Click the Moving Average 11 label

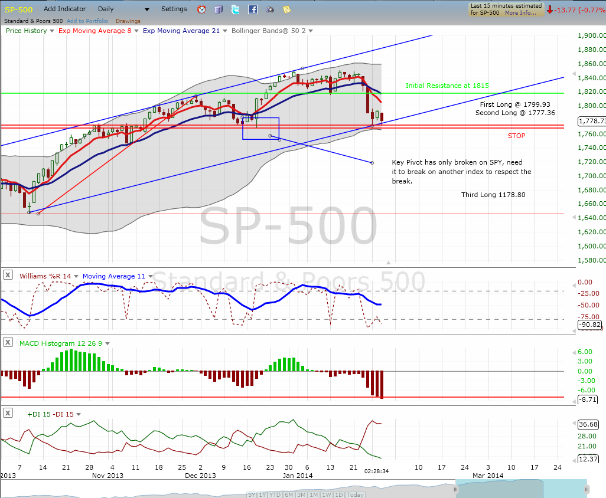click(113, 276)
